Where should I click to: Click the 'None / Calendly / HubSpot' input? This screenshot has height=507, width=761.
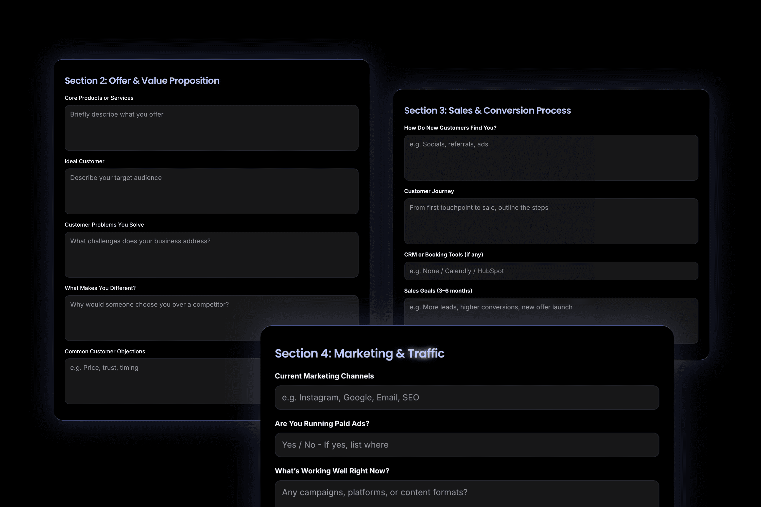point(551,271)
